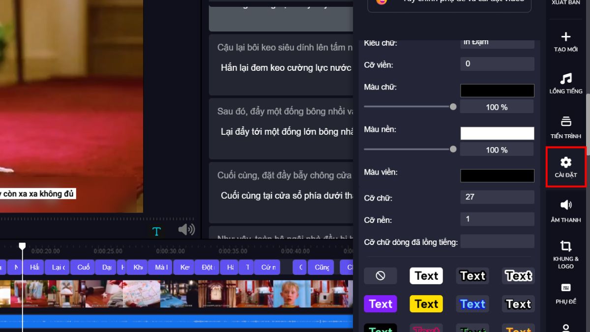The height and width of the screenshot is (332, 590).
Task: Open the Tạo Mới plus icon
Action: click(566, 42)
